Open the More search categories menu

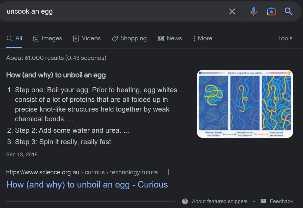202,38
